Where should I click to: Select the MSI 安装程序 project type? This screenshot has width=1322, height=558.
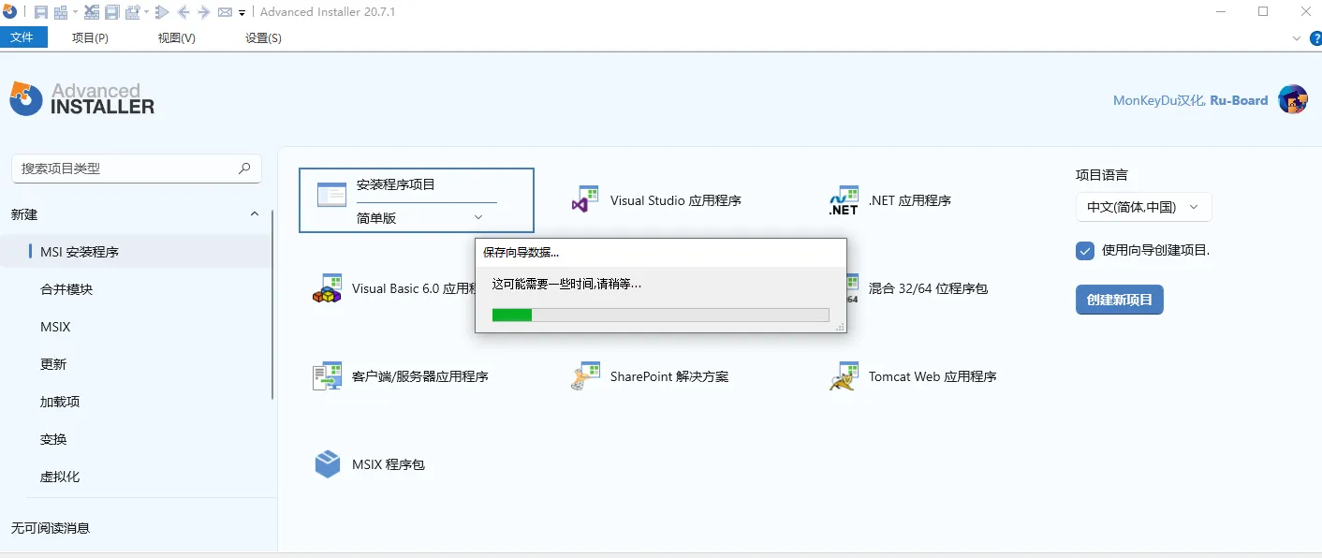[x=78, y=251]
